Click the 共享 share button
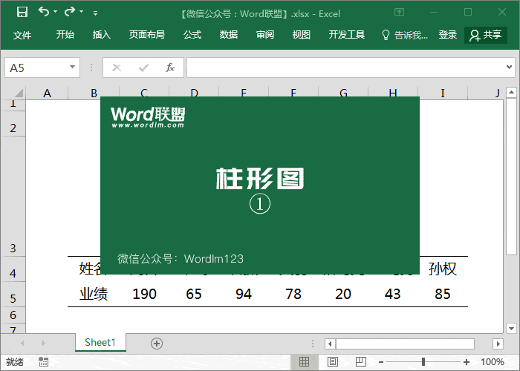Image resolution: width=520 pixels, height=371 pixels. [x=486, y=35]
